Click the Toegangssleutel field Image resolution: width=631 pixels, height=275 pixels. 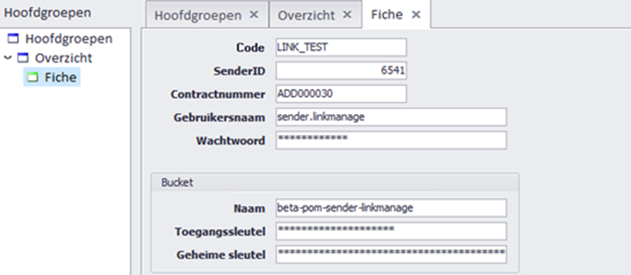click(x=391, y=231)
